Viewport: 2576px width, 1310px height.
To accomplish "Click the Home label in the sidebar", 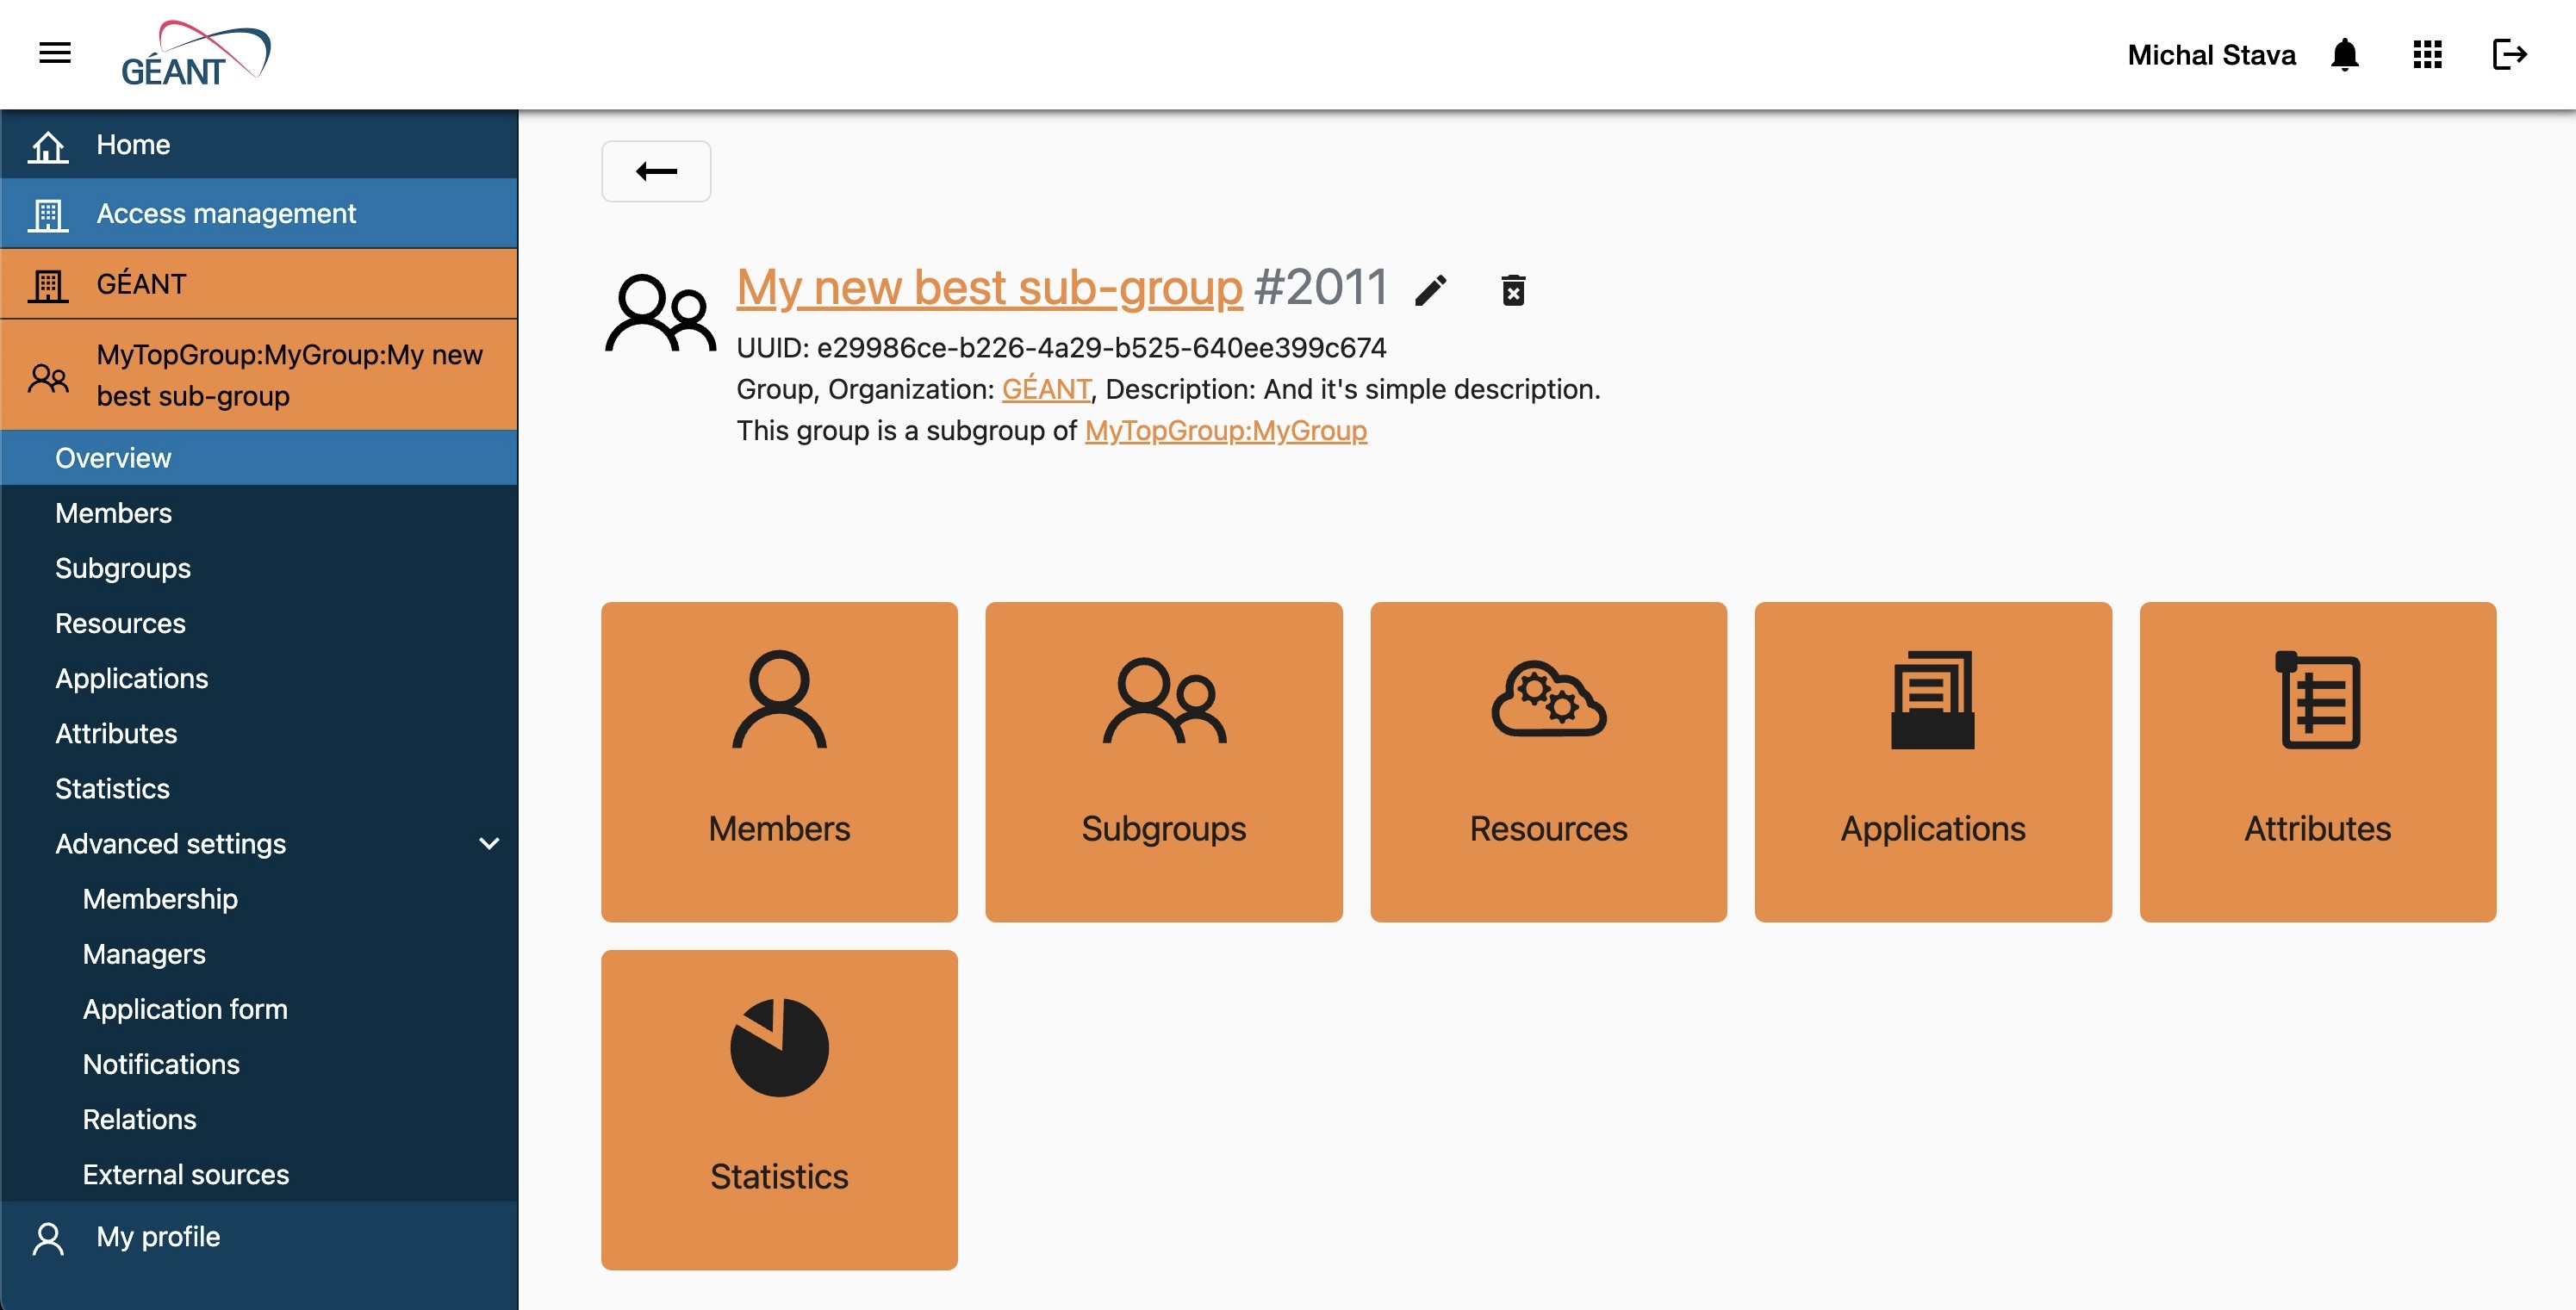I will point(133,145).
